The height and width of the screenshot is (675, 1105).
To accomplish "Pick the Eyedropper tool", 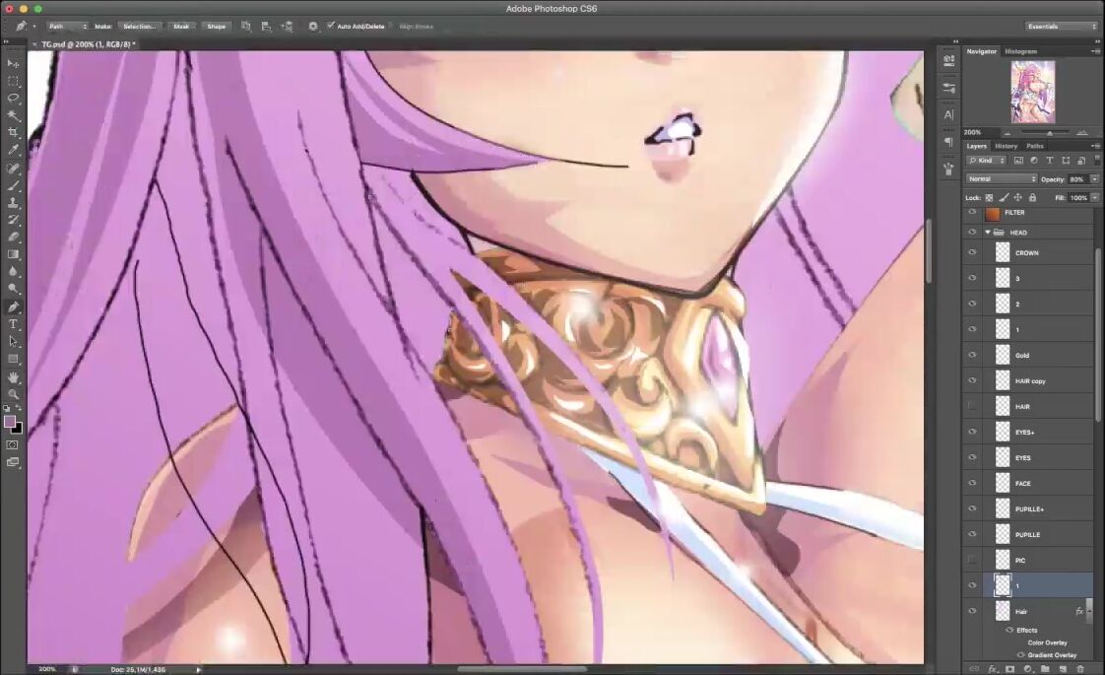I will point(14,150).
